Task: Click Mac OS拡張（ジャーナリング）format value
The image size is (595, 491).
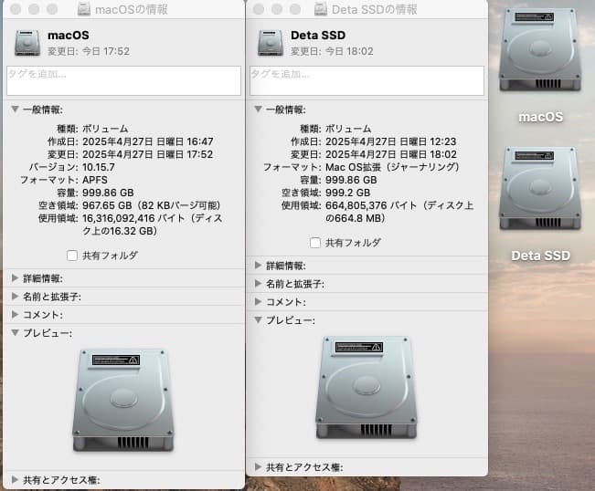Action: tap(392, 167)
